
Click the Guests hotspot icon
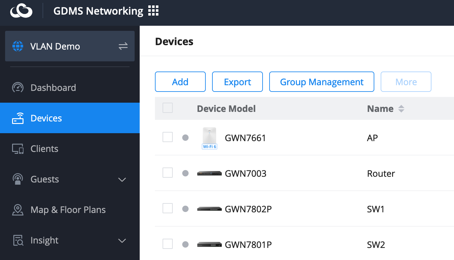[18, 179]
